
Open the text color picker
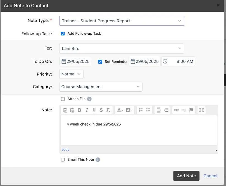[120, 110]
